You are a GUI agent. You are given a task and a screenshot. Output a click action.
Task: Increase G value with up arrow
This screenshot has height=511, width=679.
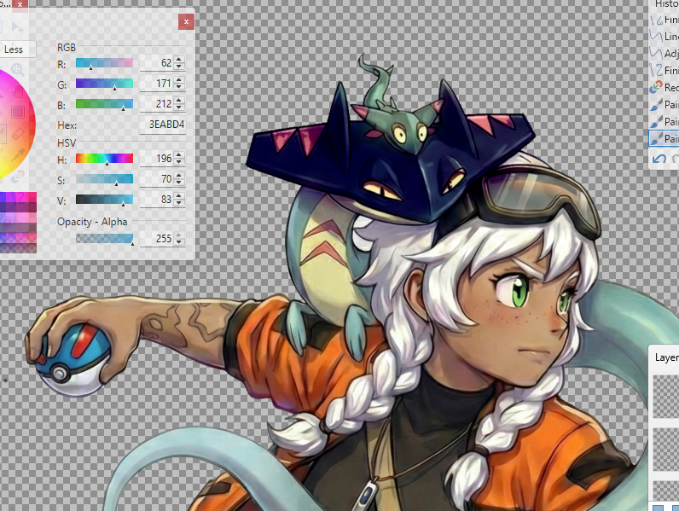pos(179,80)
